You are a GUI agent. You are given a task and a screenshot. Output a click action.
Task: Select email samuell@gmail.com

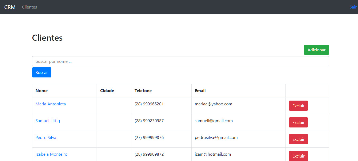click(x=214, y=121)
